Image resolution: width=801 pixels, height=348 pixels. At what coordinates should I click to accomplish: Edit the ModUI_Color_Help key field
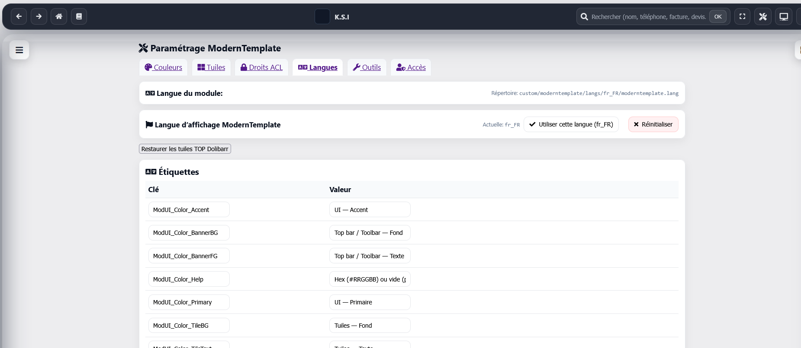pyautogui.click(x=189, y=279)
